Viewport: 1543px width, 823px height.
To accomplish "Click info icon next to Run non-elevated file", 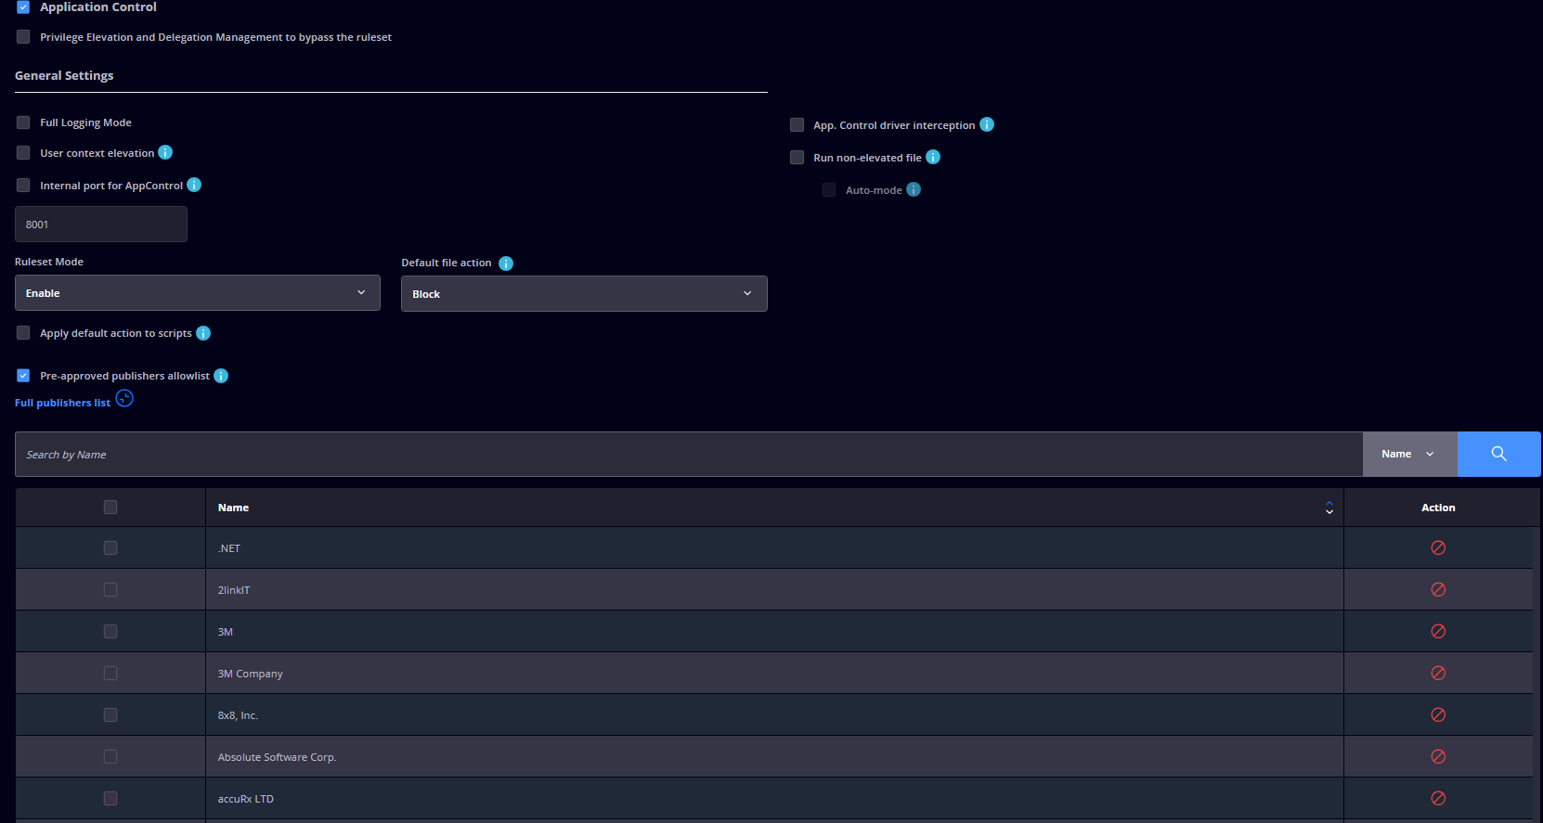I will 933,157.
